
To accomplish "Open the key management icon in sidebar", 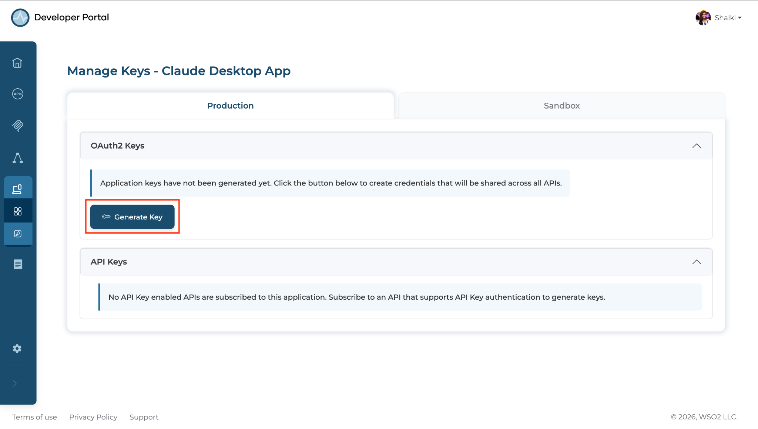I will [17, 234].
